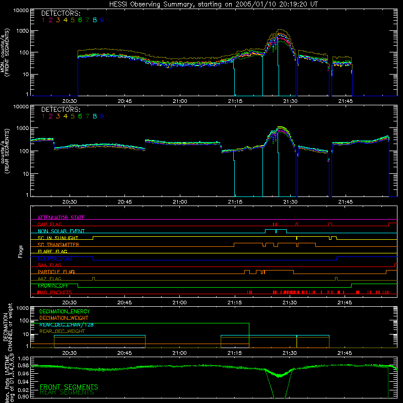Screen dimensions: 403x403
Task: Click the DECIMATION_WEIGHT legend label
Action: pyautogui.click(x=64, y=318)
